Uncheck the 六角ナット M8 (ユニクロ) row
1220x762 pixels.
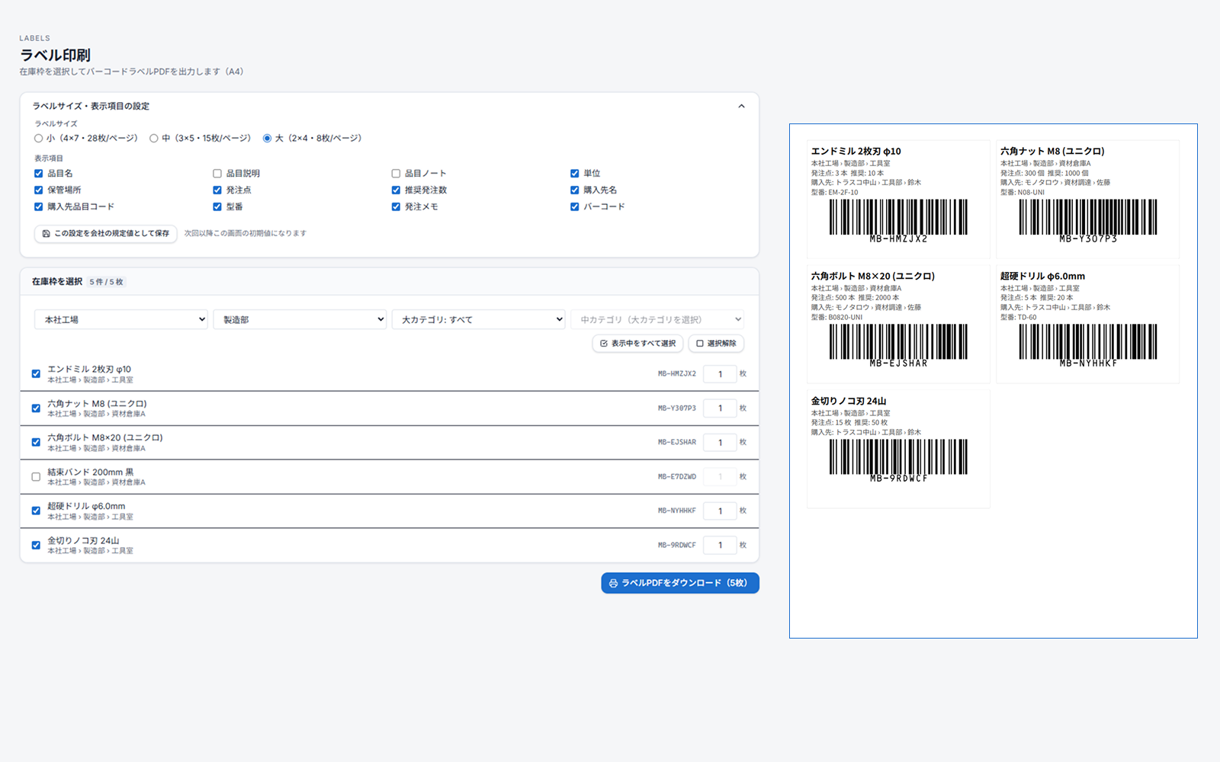(36, 408)
